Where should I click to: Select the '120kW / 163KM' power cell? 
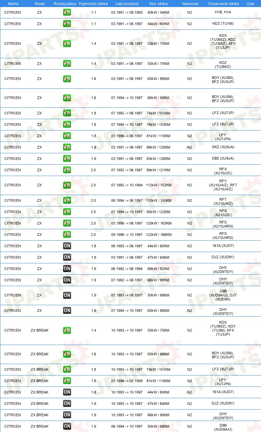point(159,223)
